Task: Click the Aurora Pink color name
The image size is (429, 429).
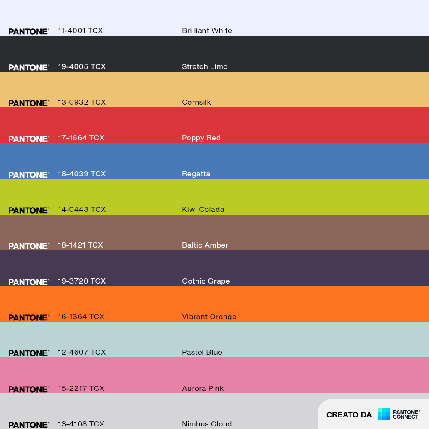Action: pyautogui.click(x=203, y=389)
